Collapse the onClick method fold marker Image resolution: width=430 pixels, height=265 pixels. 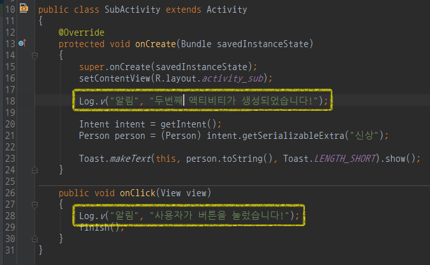coord(34,204)
